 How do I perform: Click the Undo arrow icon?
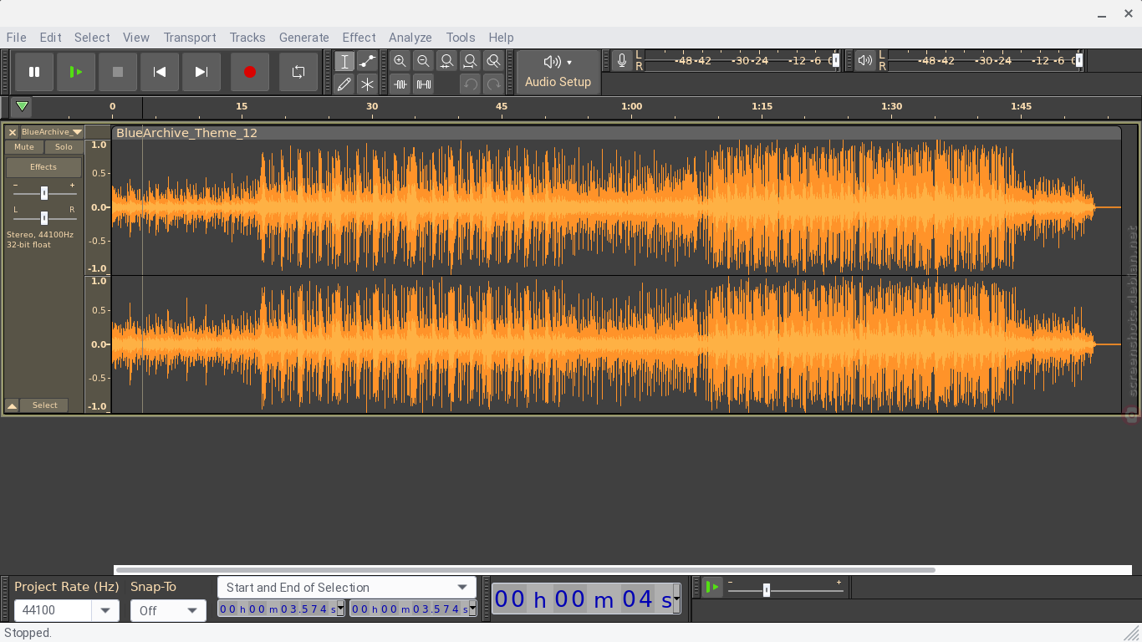click(x=471, y=84)
